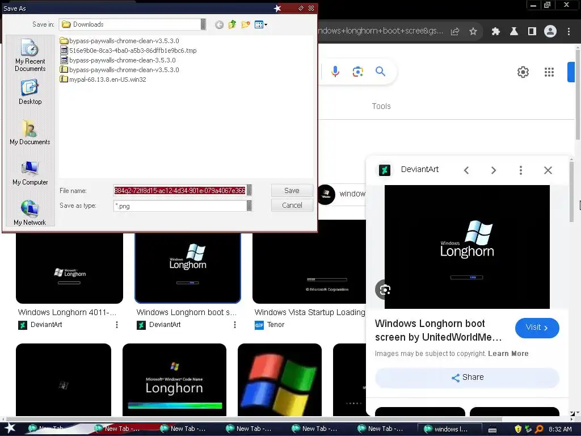The width and height of the screenshot is (581, 436).
Task: Open security shield tray icon
Action: (x=517, y=429)
